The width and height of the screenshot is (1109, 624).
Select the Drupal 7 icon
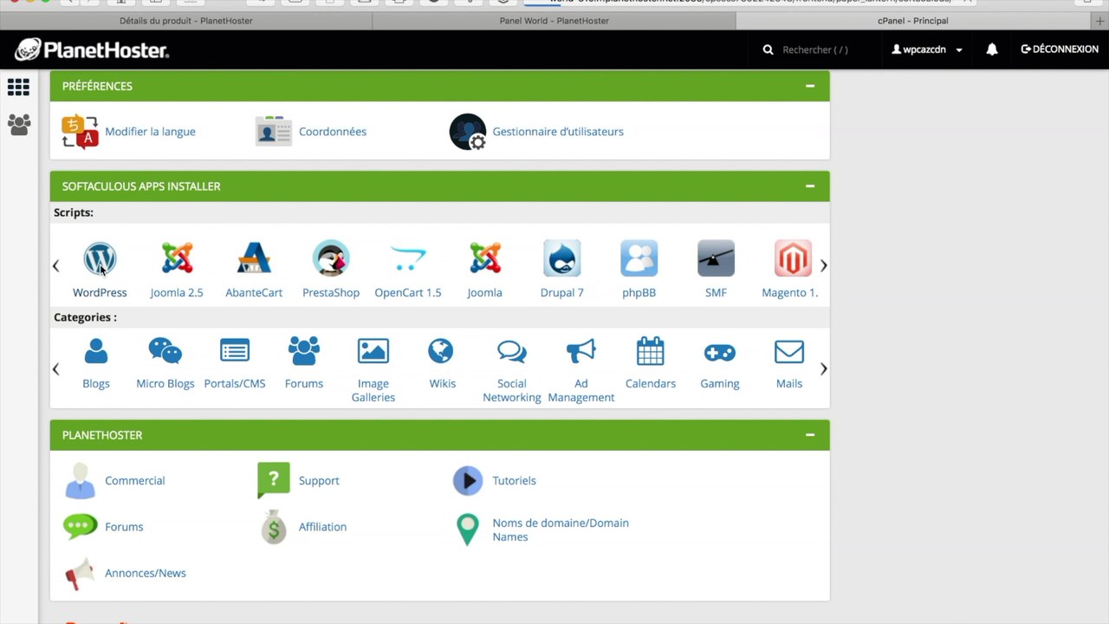pyautogui.click(x=562, y=258)
